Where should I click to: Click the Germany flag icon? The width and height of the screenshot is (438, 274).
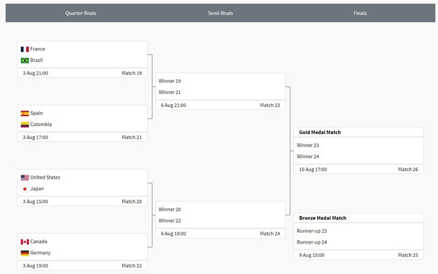(x=25, y=253)
